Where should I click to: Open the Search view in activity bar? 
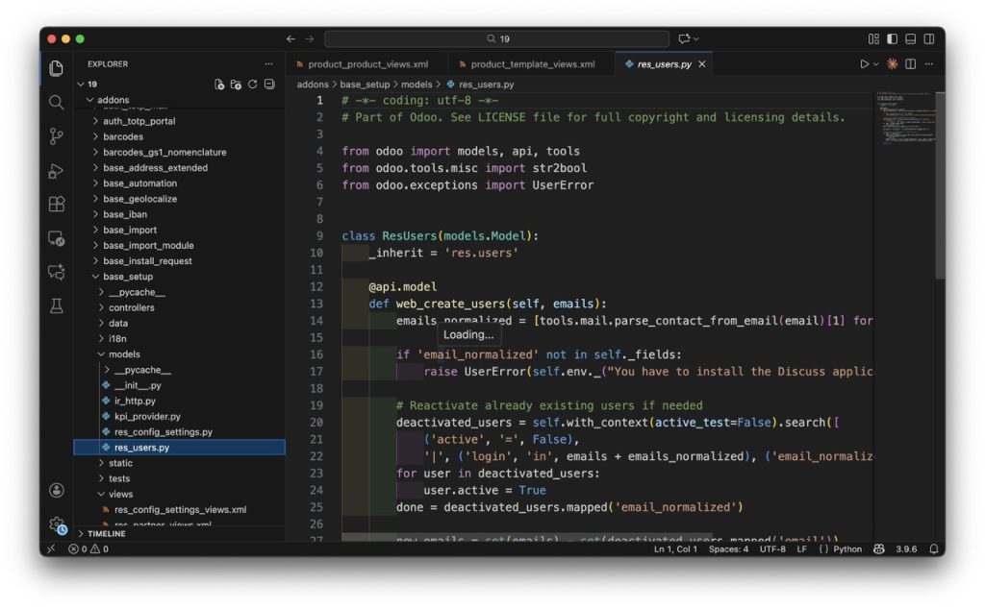click(57, 102)
